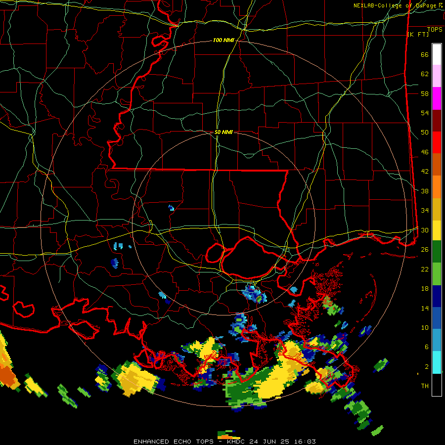Click the "TOPS" legend heading
Screen dimensions: 445x445
[x=435, y=30]
